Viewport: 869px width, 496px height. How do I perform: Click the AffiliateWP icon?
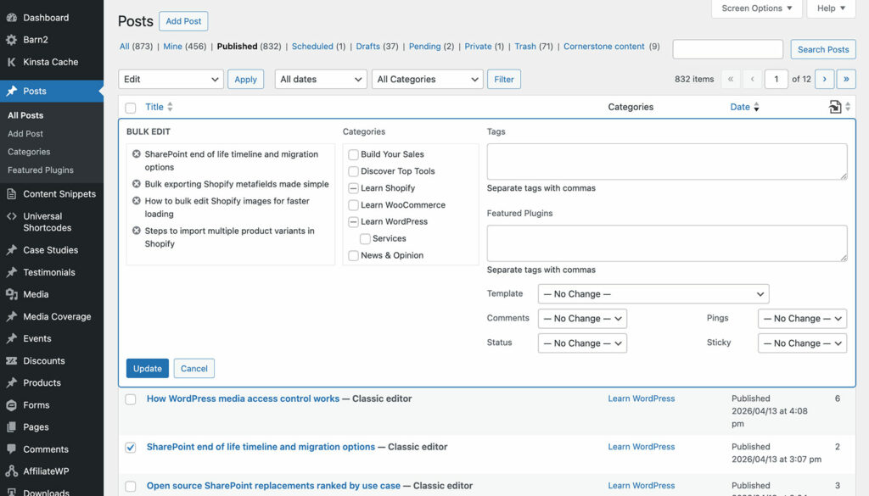tap(12, 471)
